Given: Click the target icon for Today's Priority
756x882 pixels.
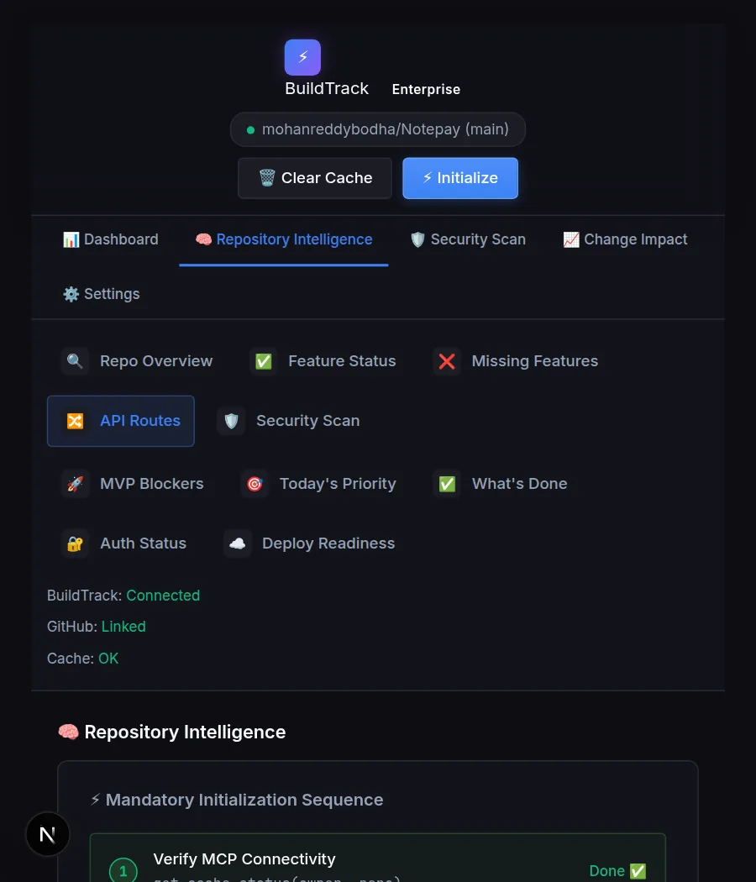Looking at the screenshot, I should point(255,484).
